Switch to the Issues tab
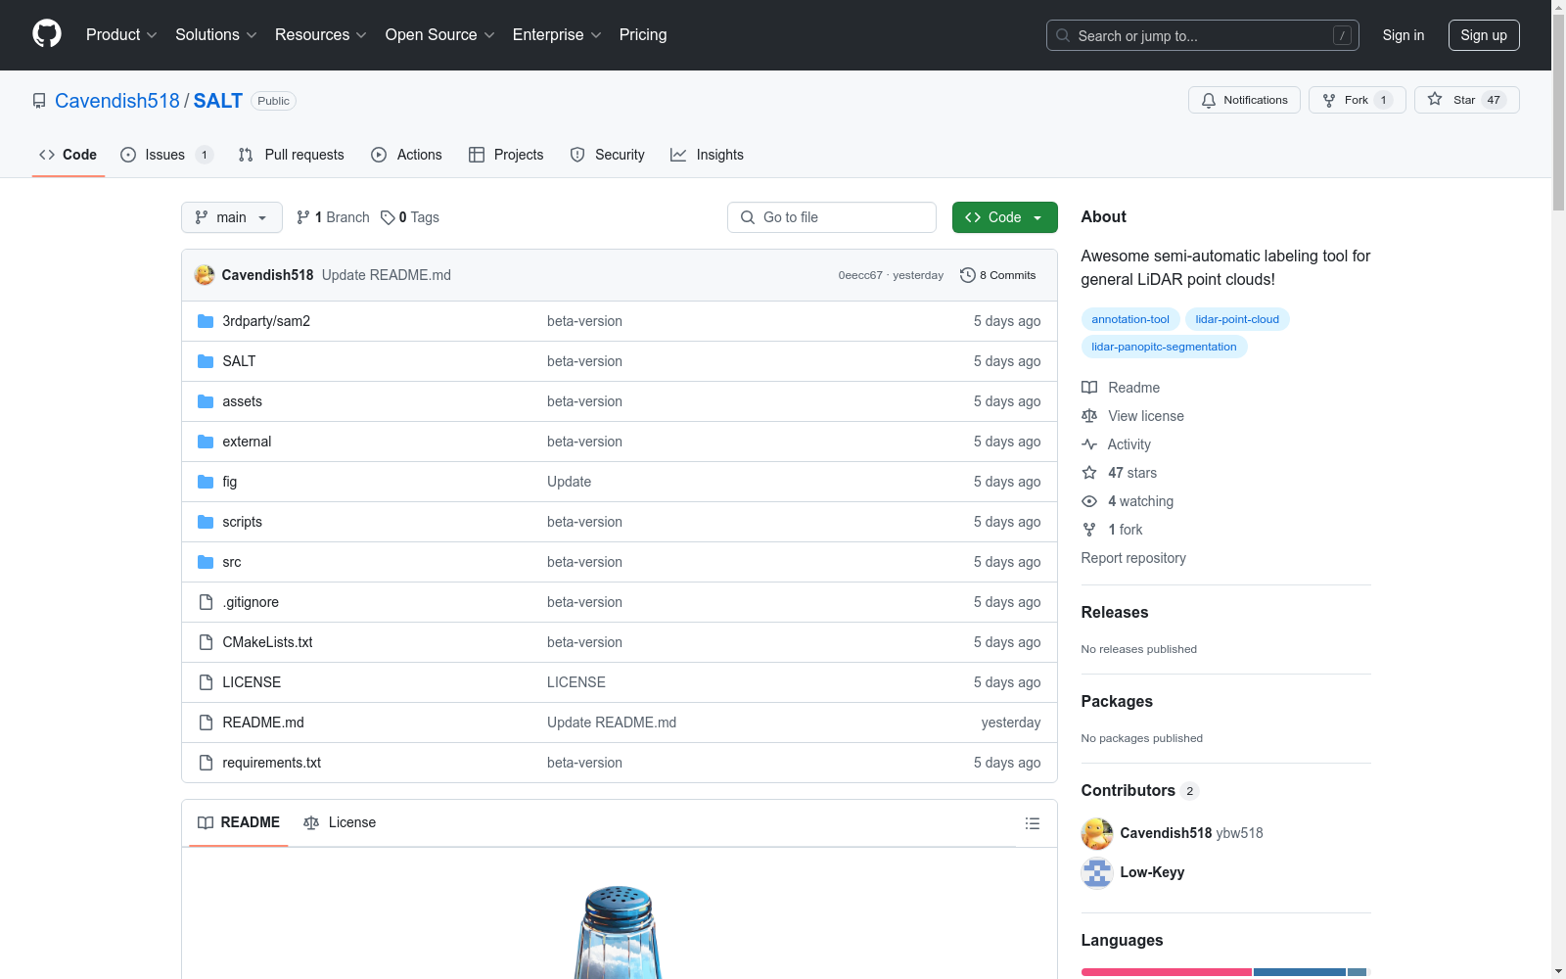 [x=166, y=155]
